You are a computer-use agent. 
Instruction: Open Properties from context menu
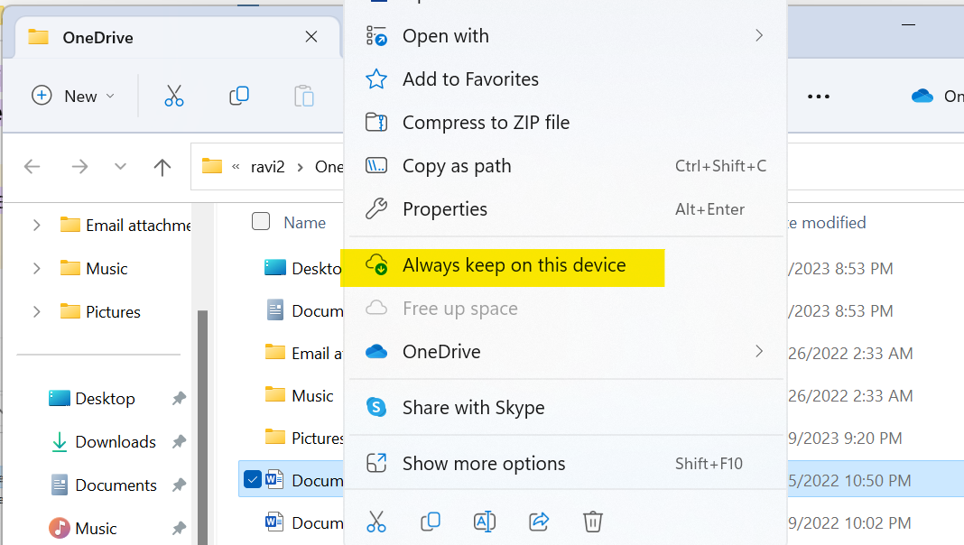[x=566, y=209]
